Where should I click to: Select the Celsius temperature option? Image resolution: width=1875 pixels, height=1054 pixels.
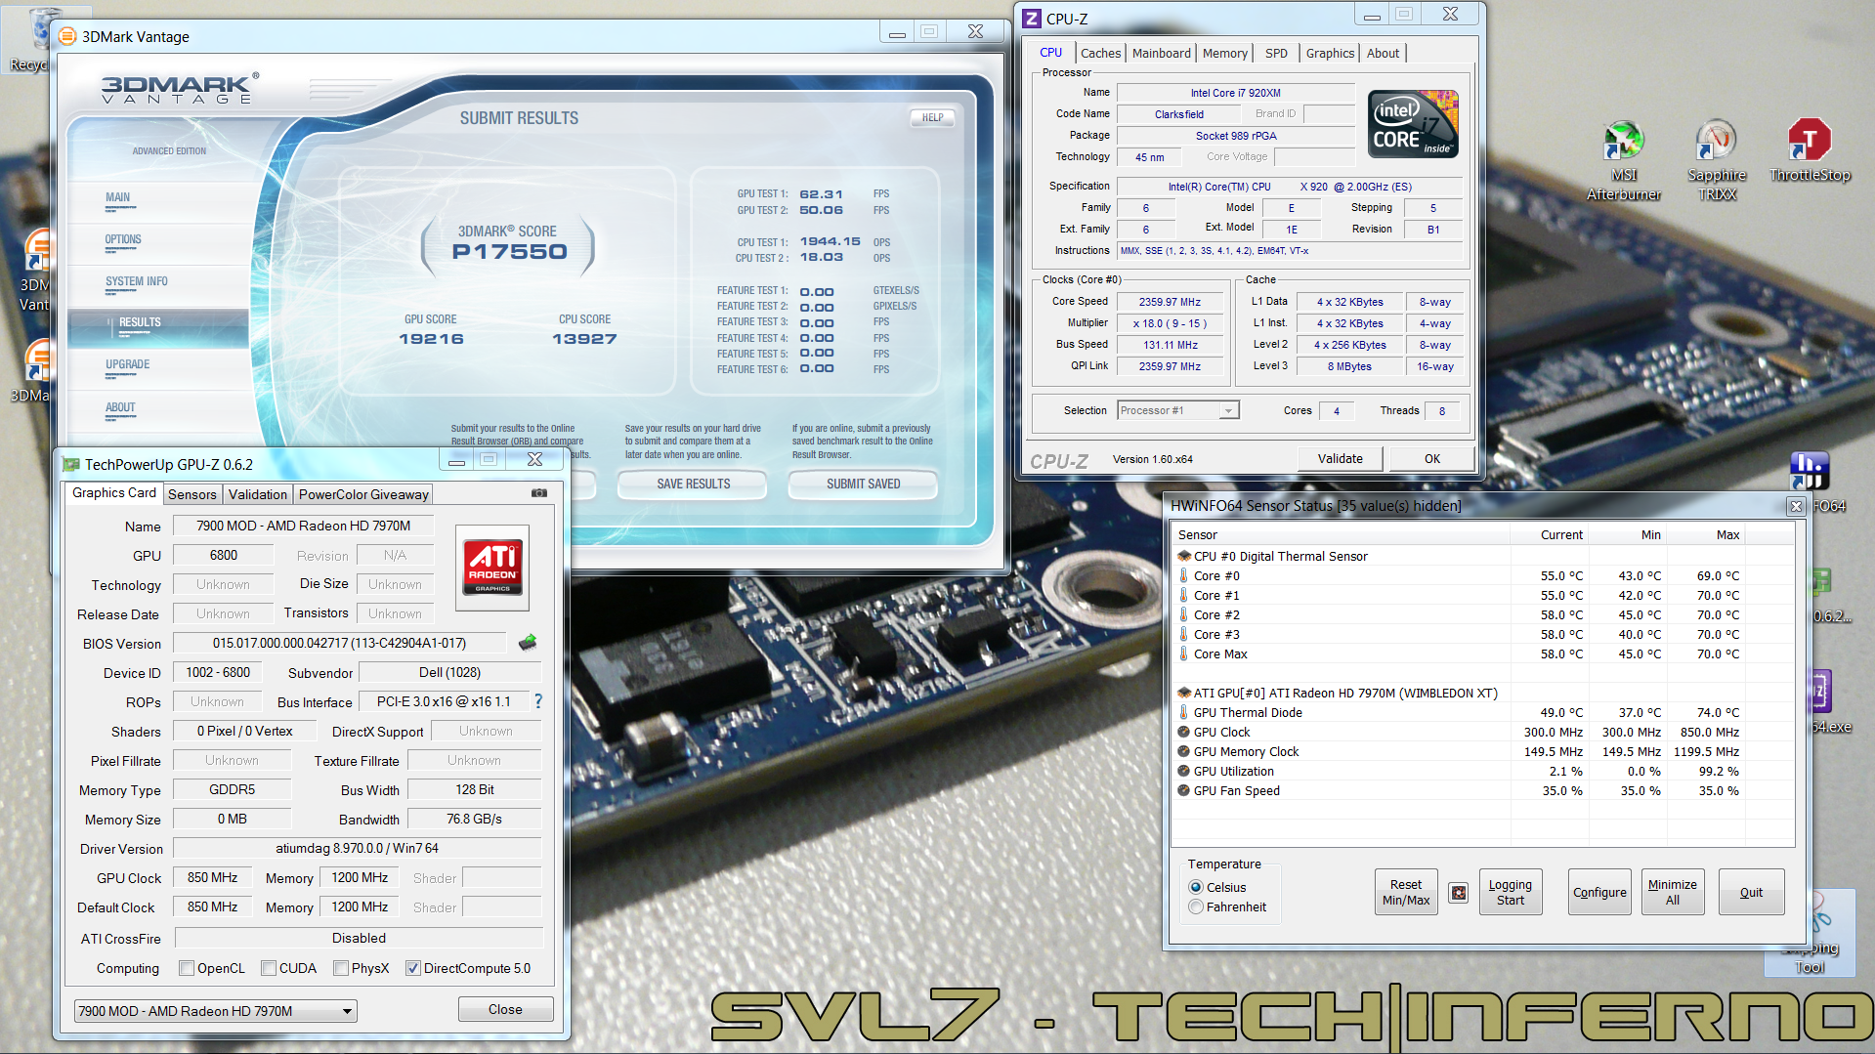click(x=1196, y=887)
